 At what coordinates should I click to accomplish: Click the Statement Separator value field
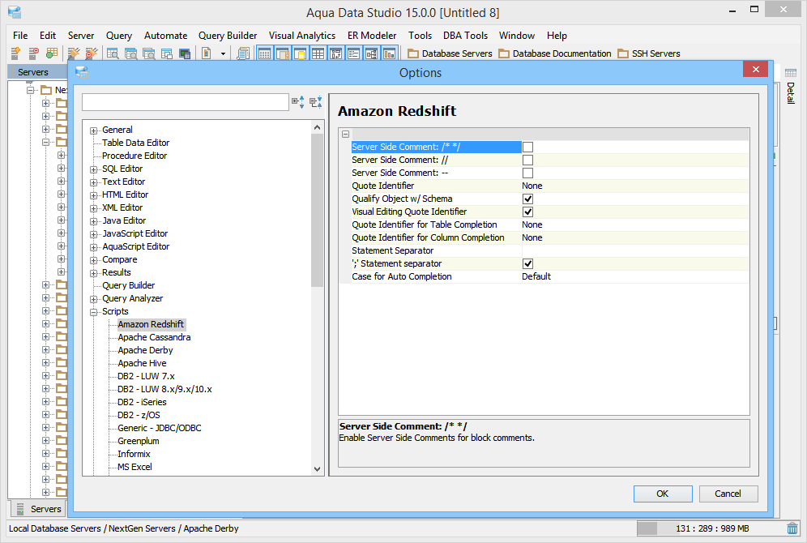635,250
